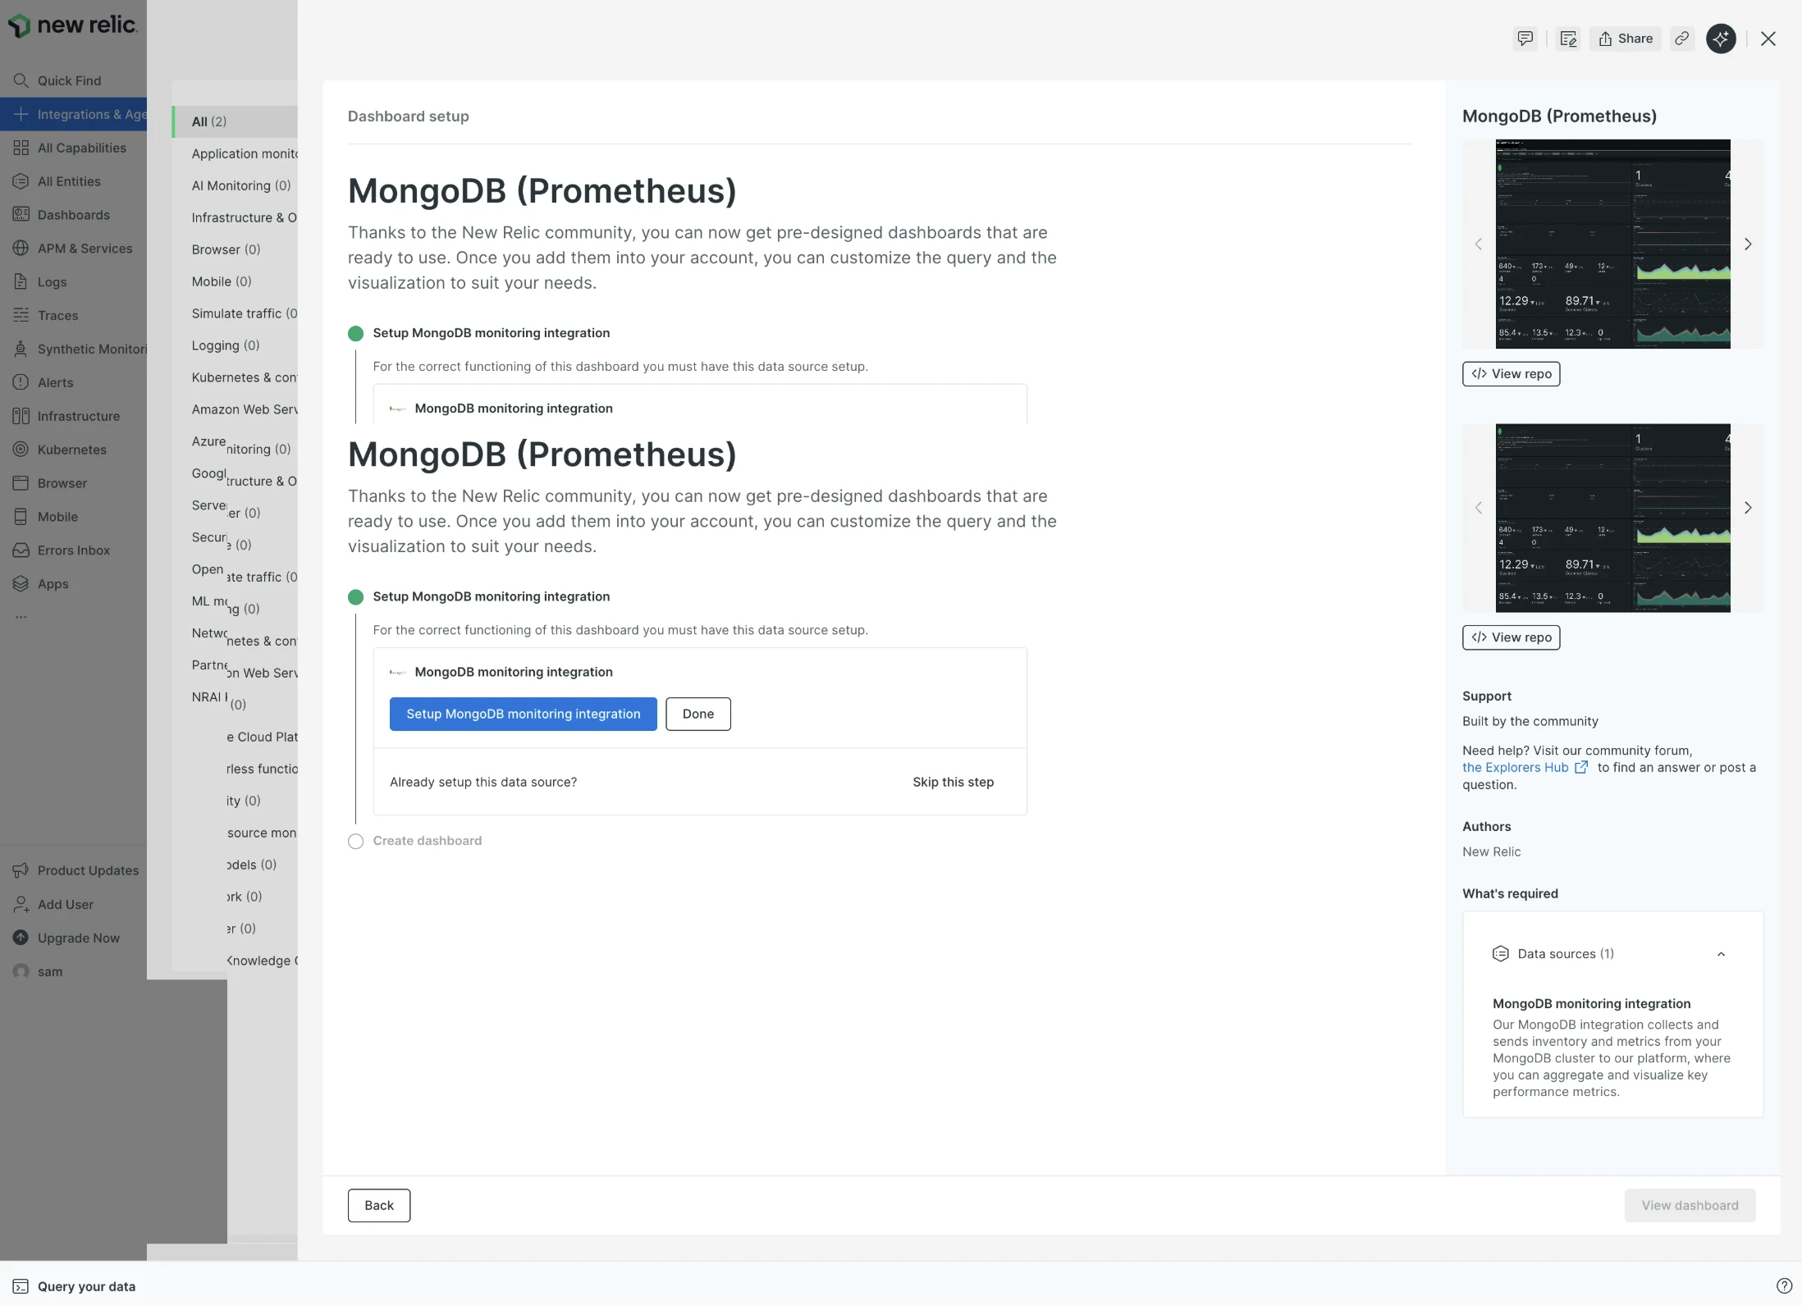Filter by AI Monitoring (0) category
This screenshot has height=1306, width=1802.
point(241,185)
